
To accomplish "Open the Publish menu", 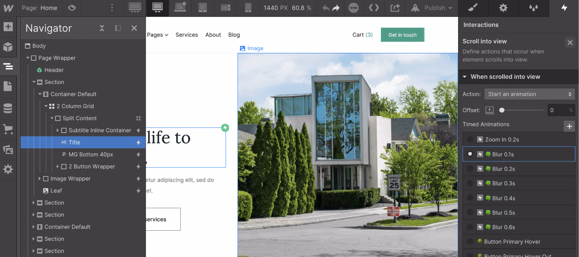I will coord(431,7).
